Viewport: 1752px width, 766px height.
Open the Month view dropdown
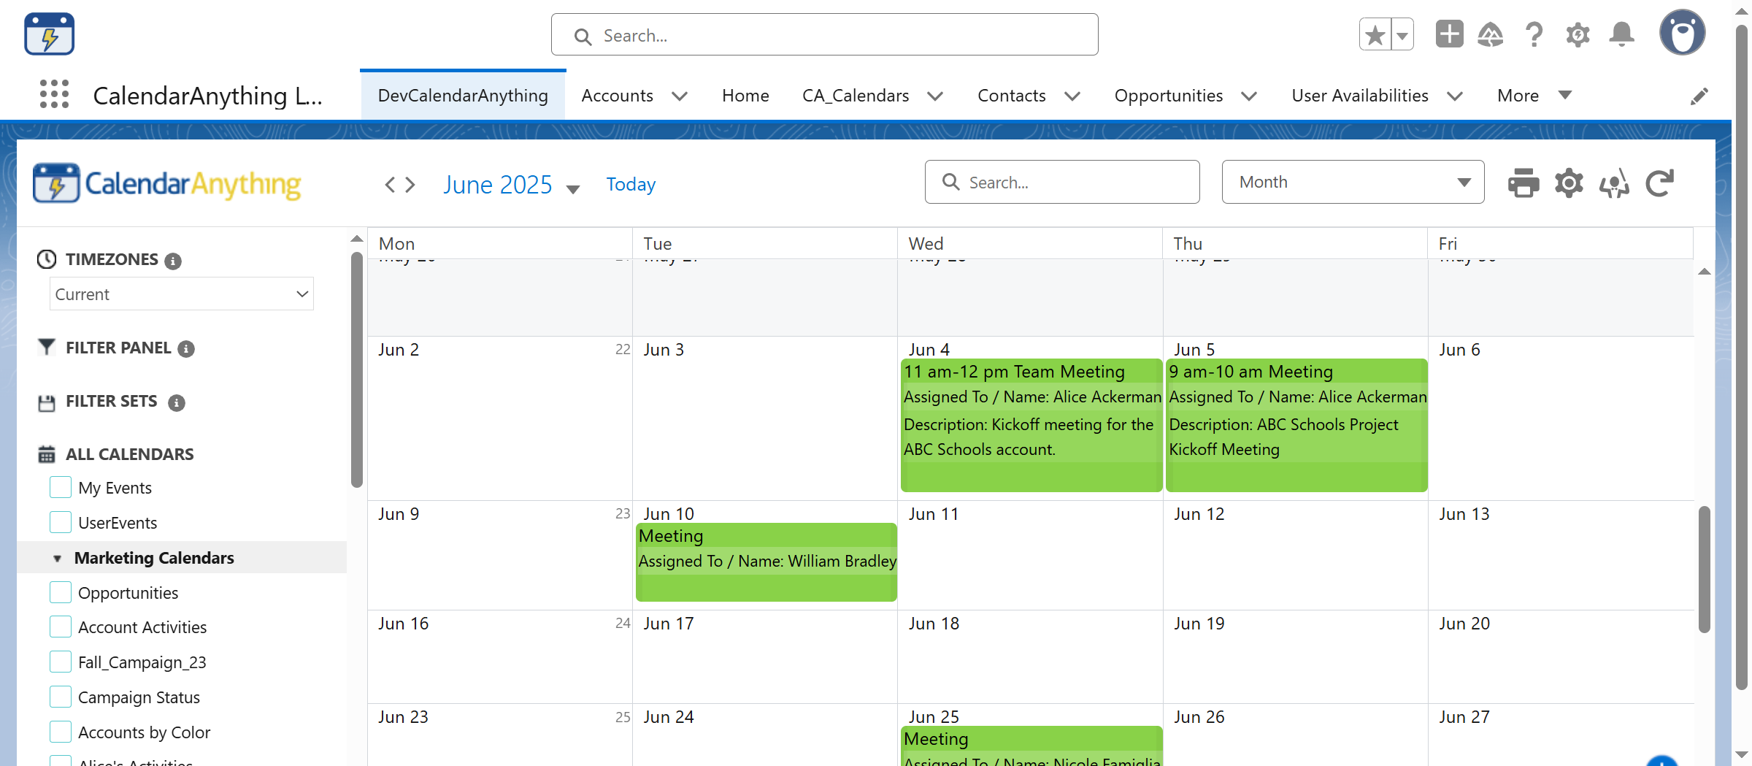[1353, 182]
